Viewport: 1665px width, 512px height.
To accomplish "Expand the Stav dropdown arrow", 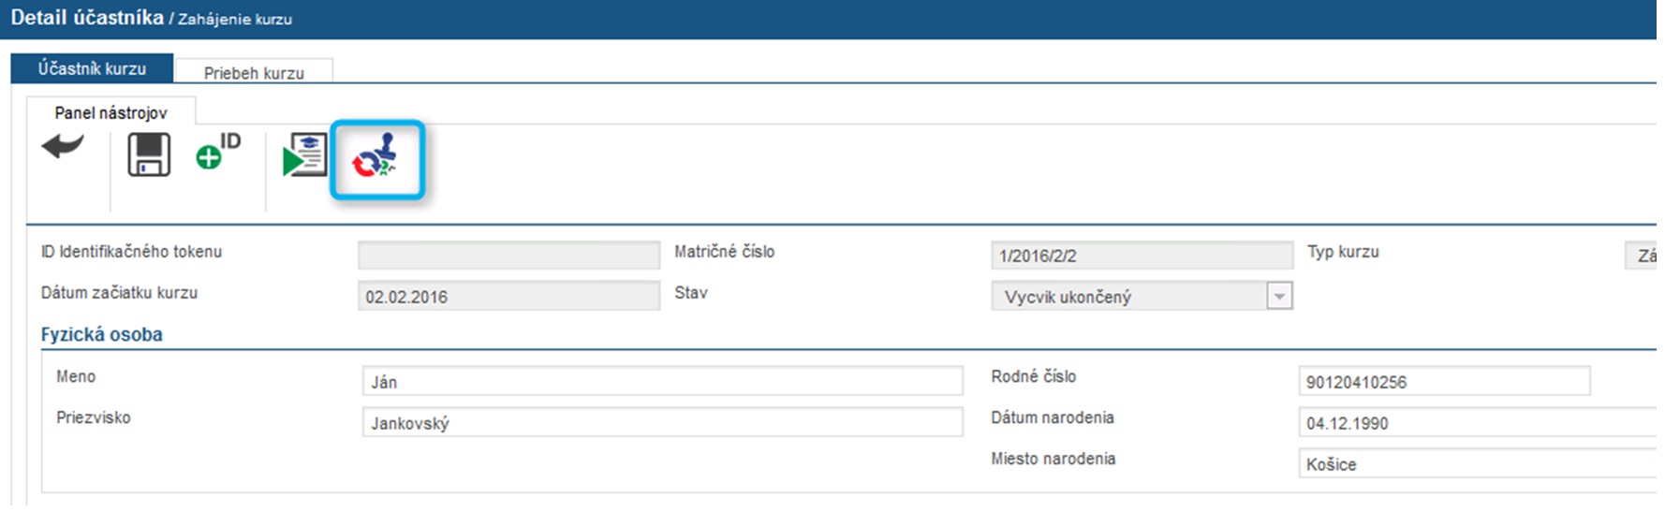I will click(x=1278, y=297).
